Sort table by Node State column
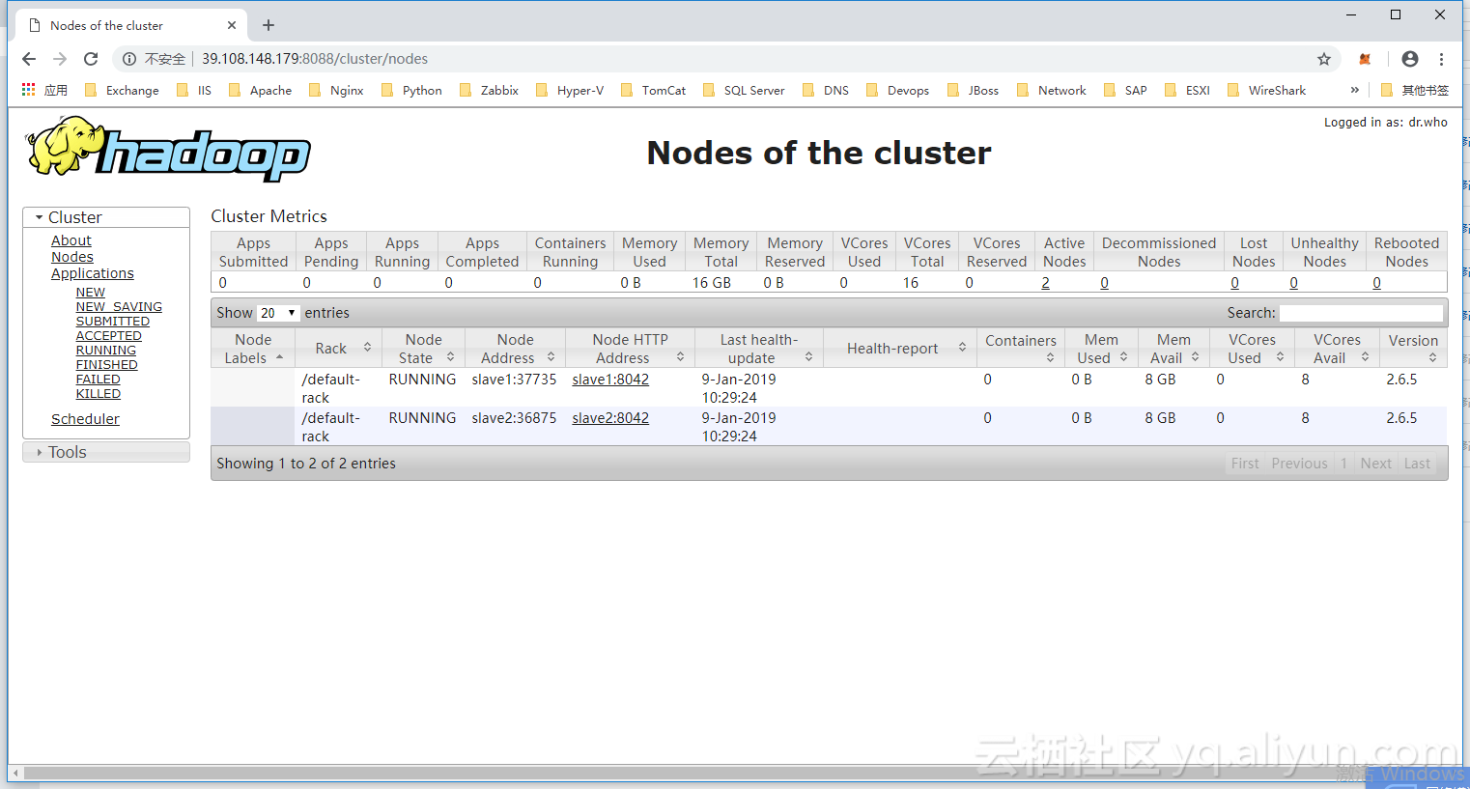 tap(423, 349)
